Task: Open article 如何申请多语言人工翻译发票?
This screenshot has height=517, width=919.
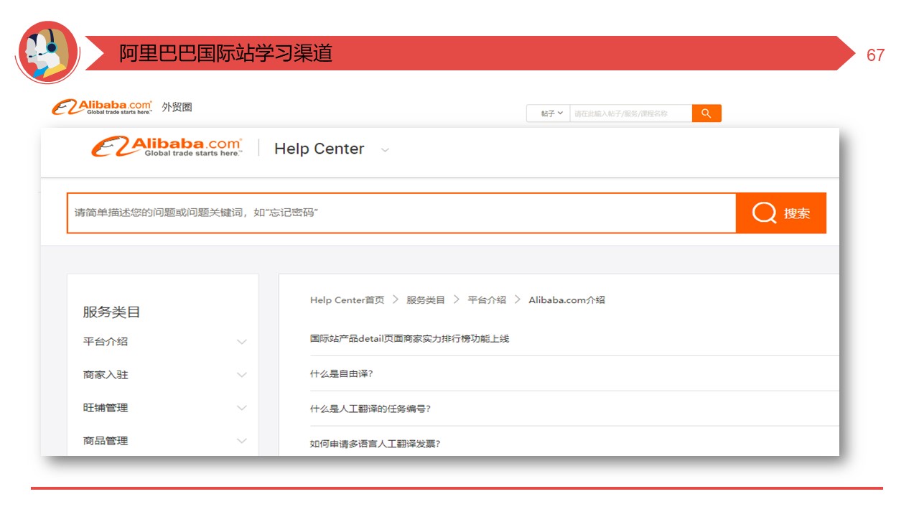Action: [x=375, y=444]
